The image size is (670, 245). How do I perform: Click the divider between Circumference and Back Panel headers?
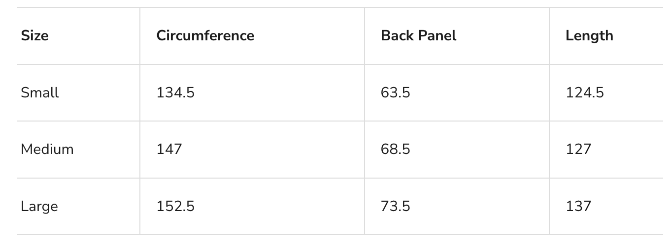tap(365, 36)
